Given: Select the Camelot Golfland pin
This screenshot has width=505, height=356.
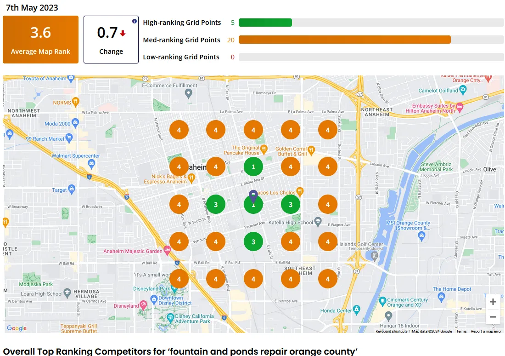Looking at the screenshot, I should 463,90.
